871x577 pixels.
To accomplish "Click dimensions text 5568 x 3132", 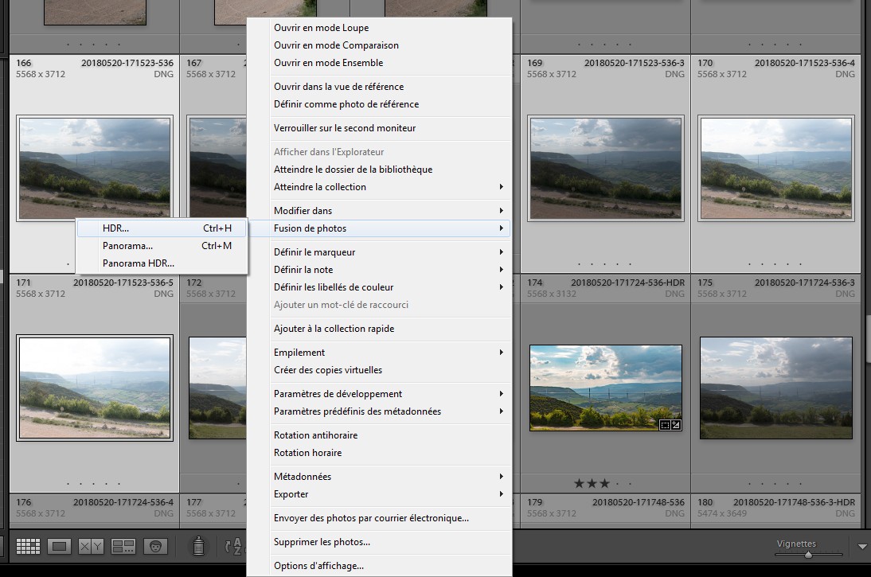I will (551, 293).
